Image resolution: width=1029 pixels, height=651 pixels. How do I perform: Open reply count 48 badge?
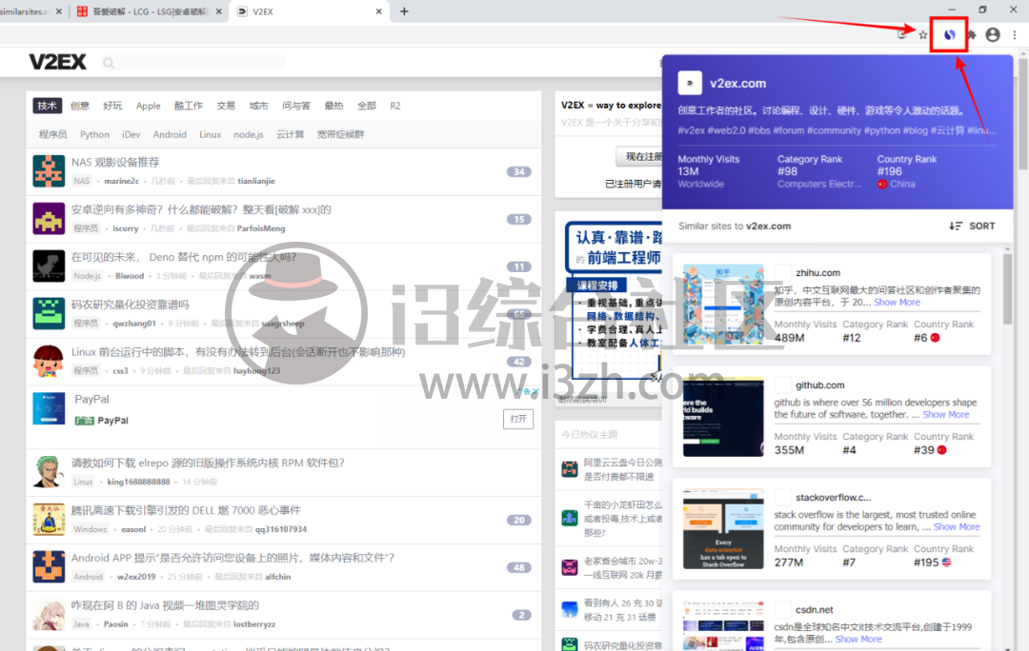(x=518, y=568)
